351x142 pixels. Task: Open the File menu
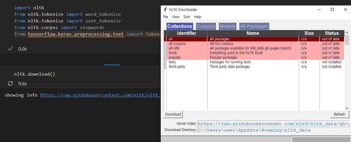tap(165, 17)
